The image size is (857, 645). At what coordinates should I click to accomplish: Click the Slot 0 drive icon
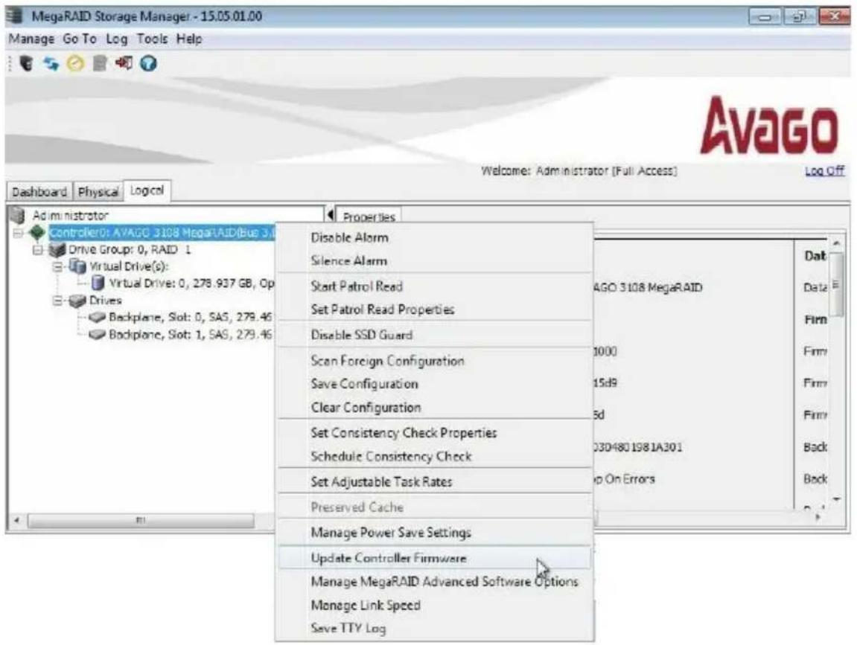click(x=97, y=318)
